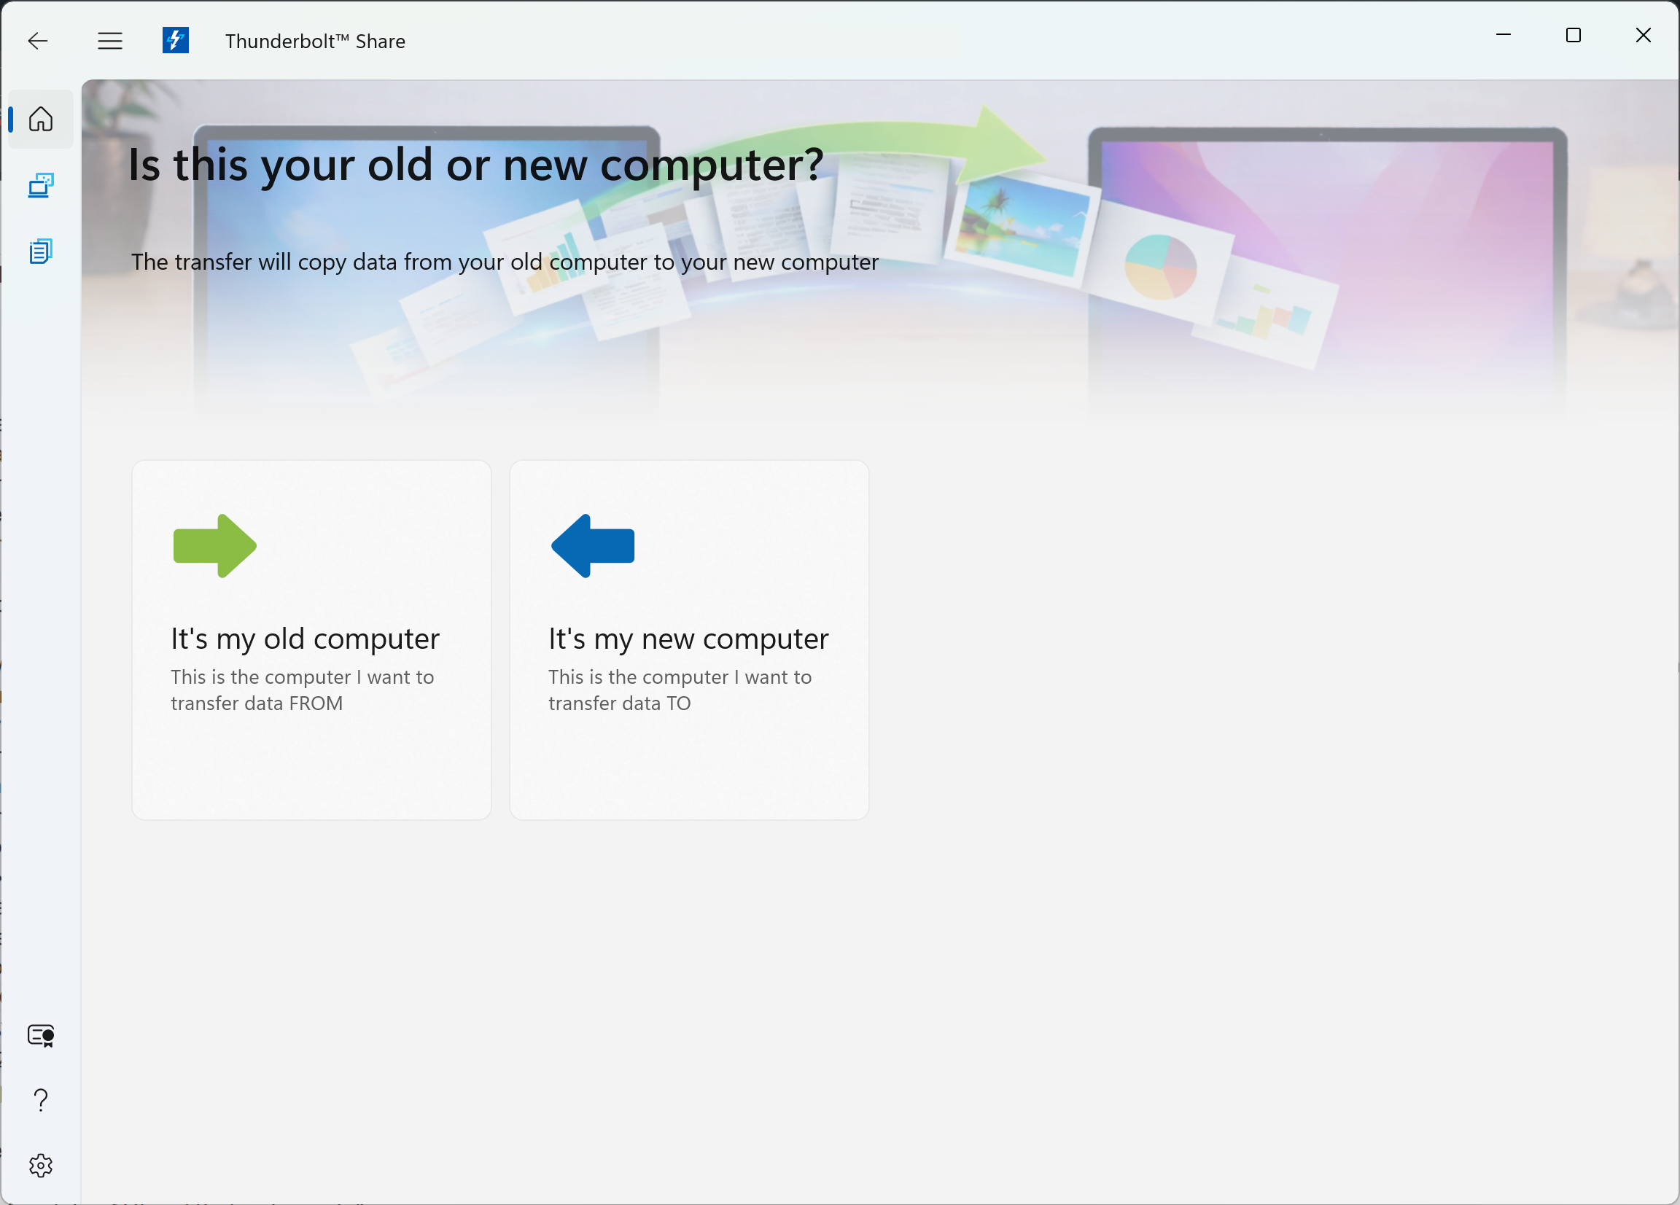This screenshot has height=1205, width=1680.
Task: Select the Home sidebar icon
Action: [41, 120]
